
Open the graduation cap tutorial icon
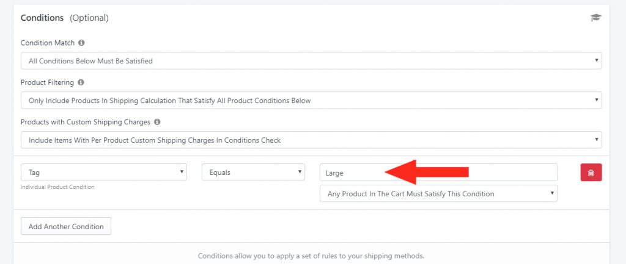point(595,18)
